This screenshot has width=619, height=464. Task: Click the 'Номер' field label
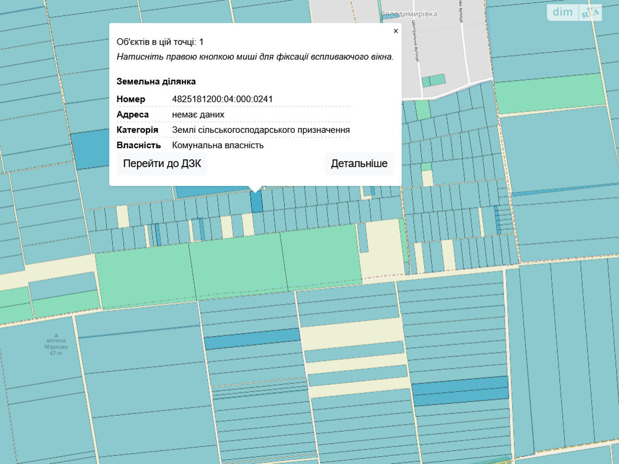tap(131, 99)
